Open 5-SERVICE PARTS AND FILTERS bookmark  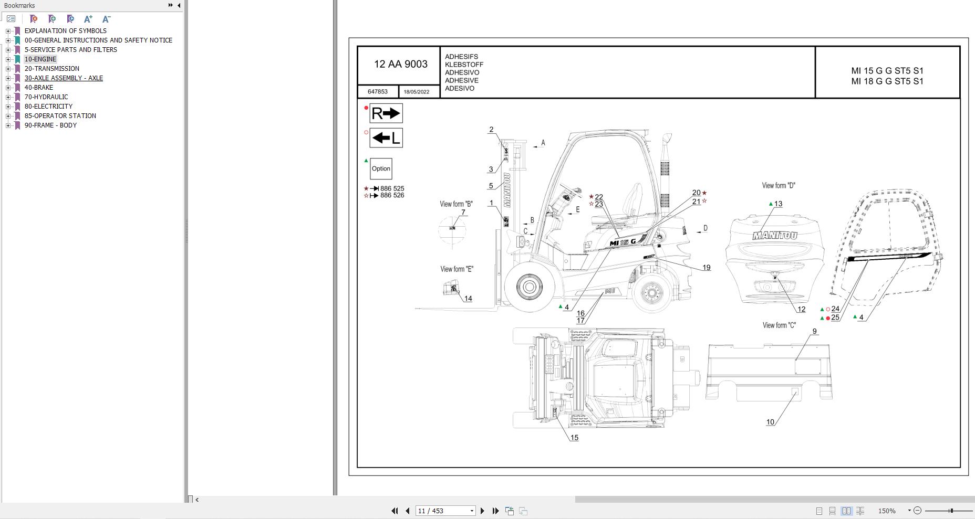pyautogui.click(x=70, y=50)
